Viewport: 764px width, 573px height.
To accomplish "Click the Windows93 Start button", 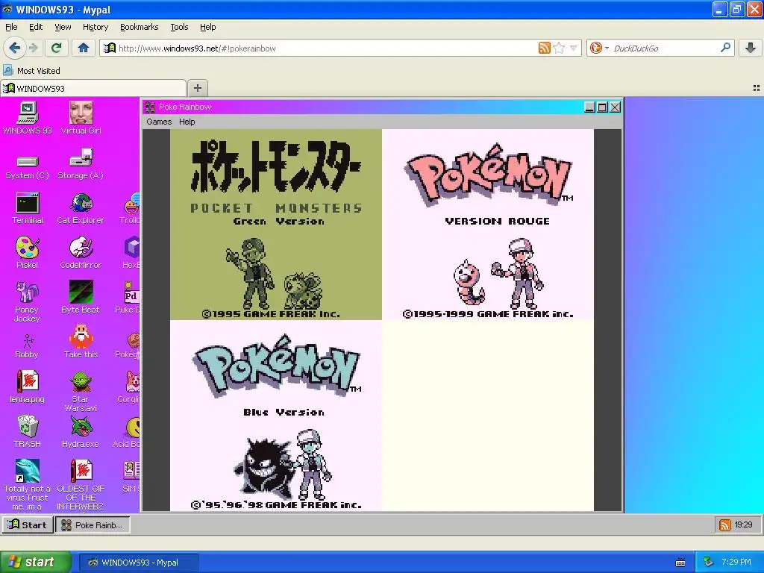I will tap(28, 525).
